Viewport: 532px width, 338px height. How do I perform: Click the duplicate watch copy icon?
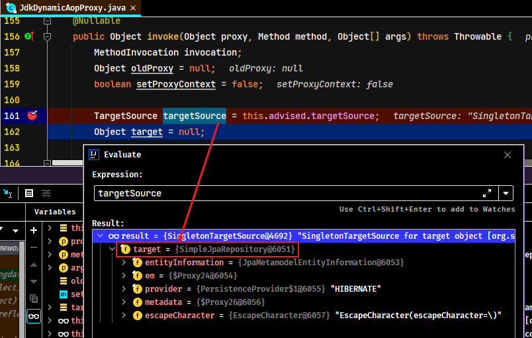(34, 299)
